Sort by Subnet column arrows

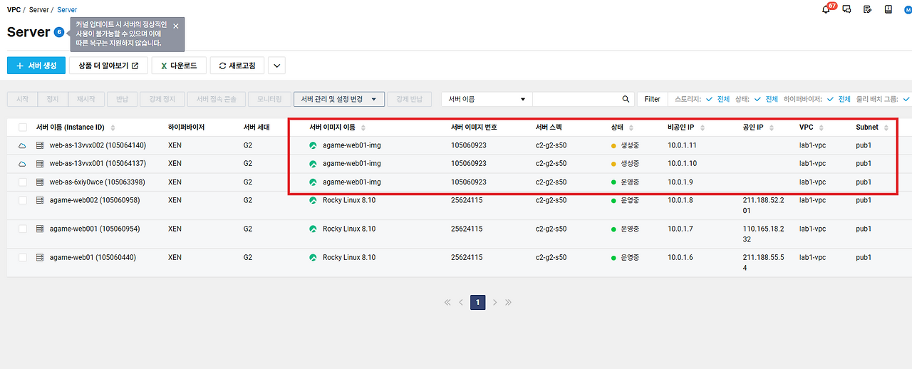(x=886, y=128)
